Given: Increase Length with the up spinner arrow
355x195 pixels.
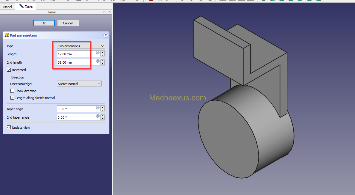Looking at the screenshot, I should coord(103,53).
